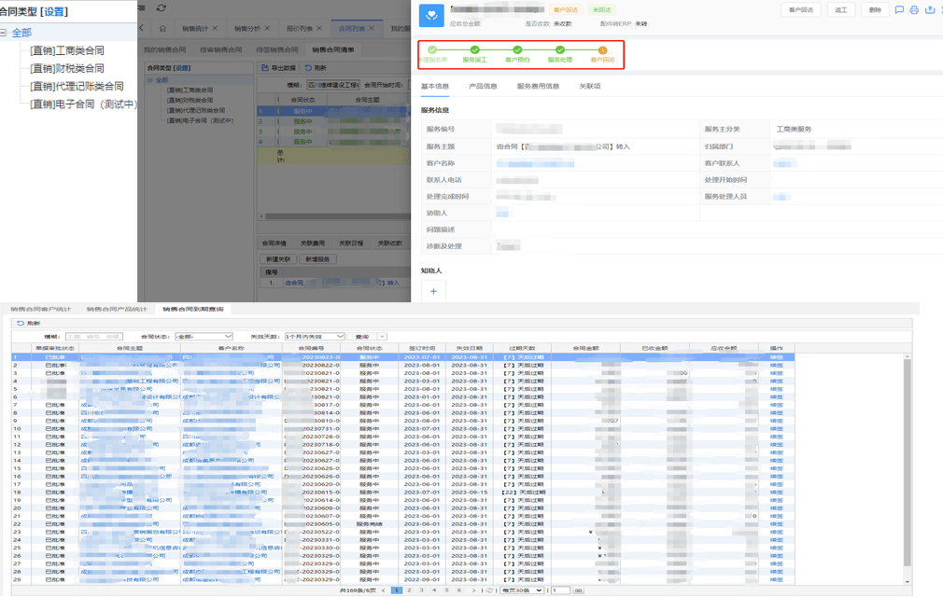Click the export/share icon at top right
The width and height of the screenshot is (943, 597).
(930, 10)
